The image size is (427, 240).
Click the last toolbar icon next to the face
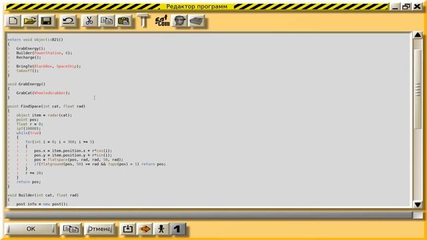(197, 21)
